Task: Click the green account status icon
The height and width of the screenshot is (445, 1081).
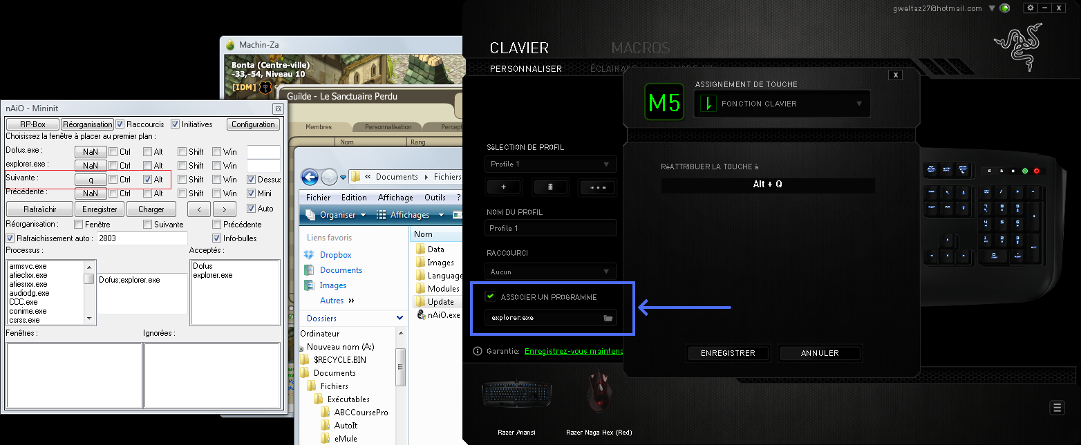Action: tap(1004, 8)
